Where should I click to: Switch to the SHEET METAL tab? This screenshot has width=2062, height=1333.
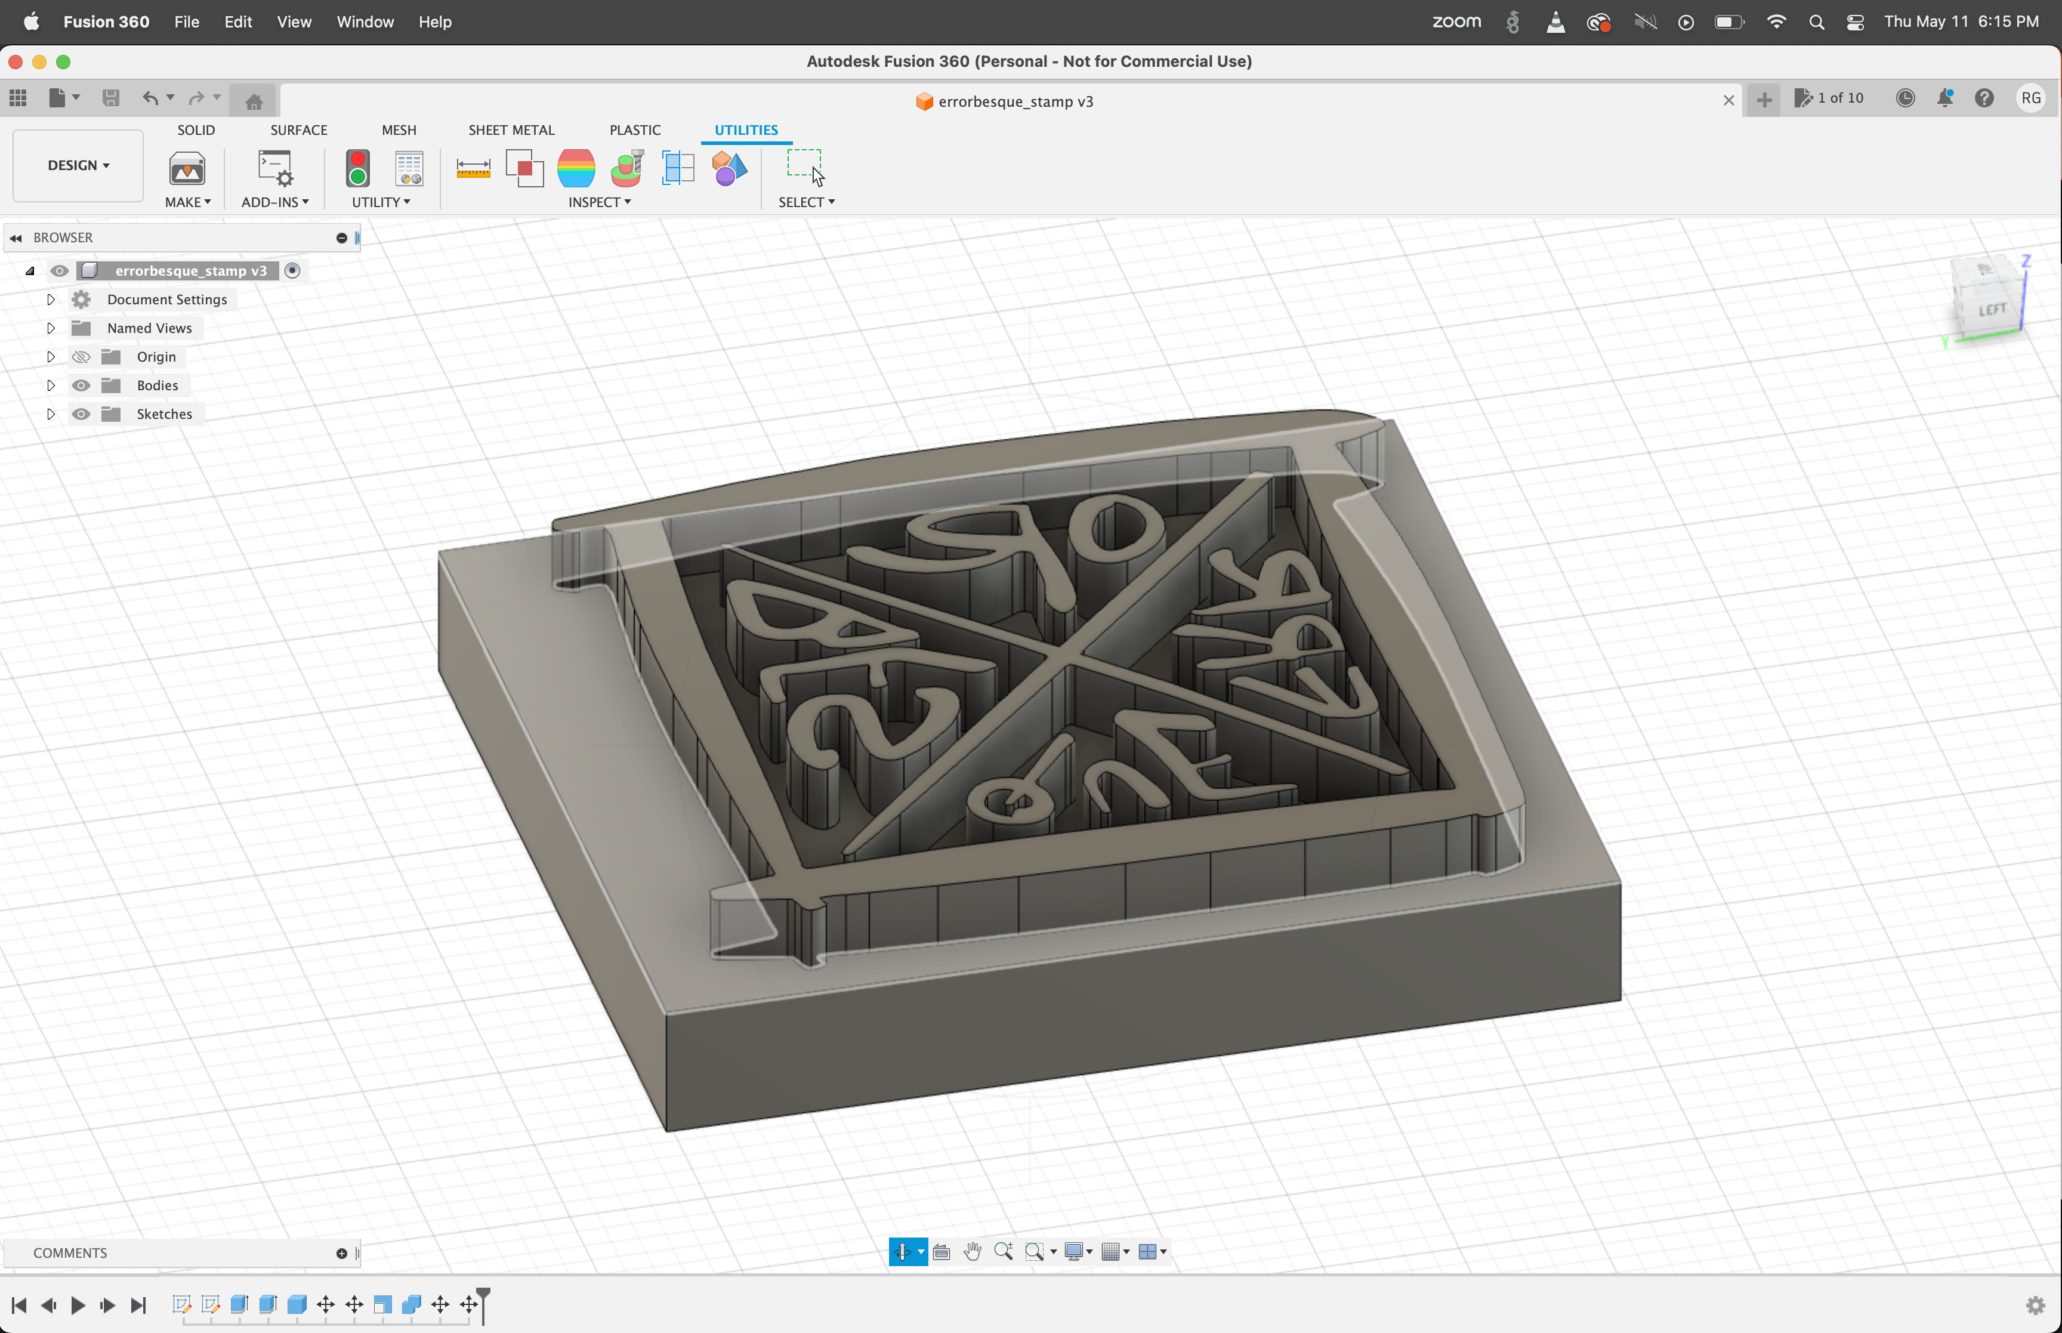click(x=511, y=130)
